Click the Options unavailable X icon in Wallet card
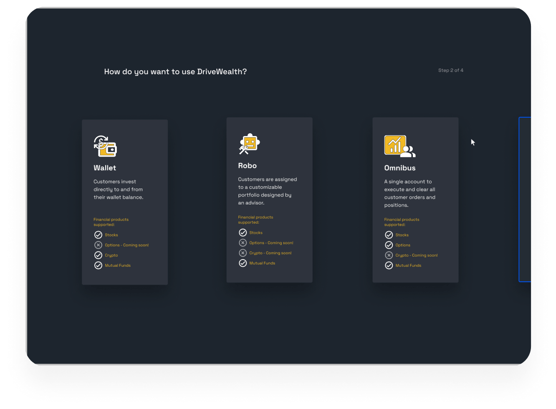The height and width of the screenshot is (409, 556). click(x=98, y=245)
